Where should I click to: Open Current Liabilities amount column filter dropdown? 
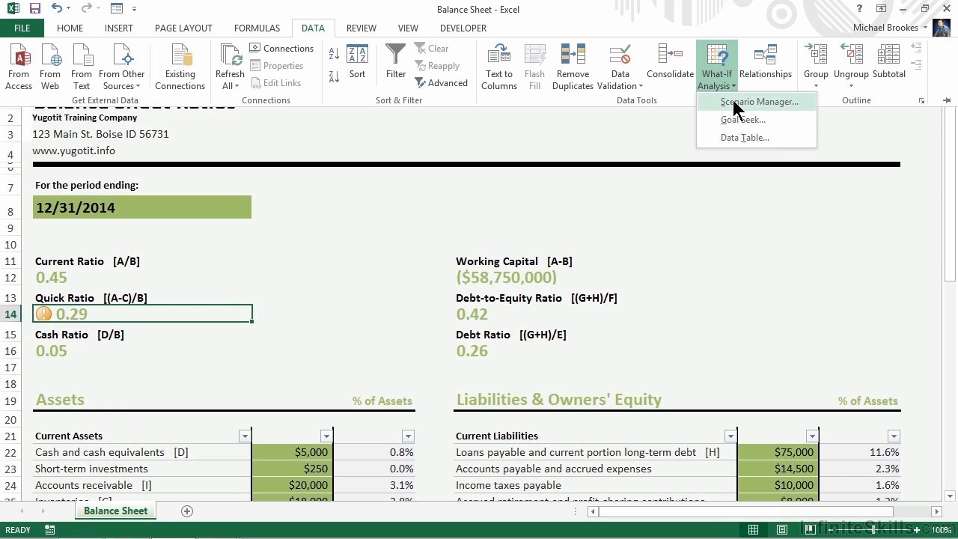pyautogui.click(x=811, y=436)
